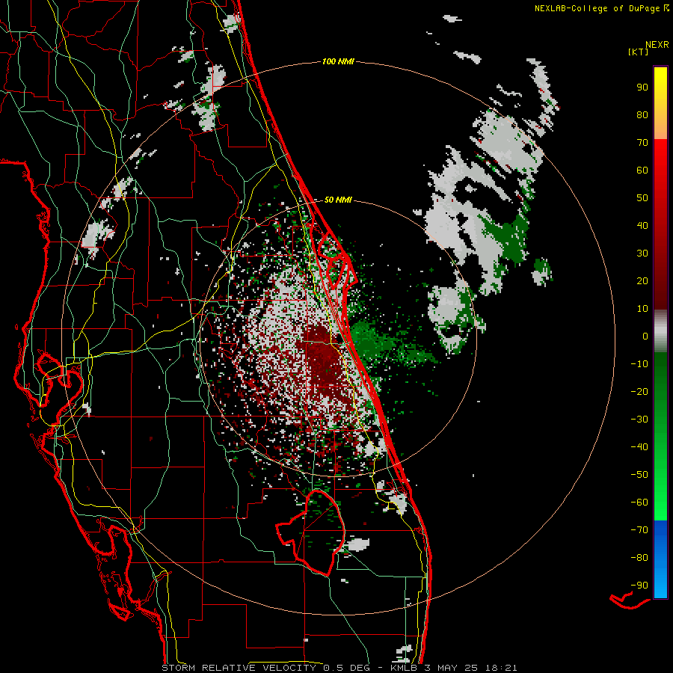Click the 90 knot scale value

pyautogui.click(x=642, y=87)
